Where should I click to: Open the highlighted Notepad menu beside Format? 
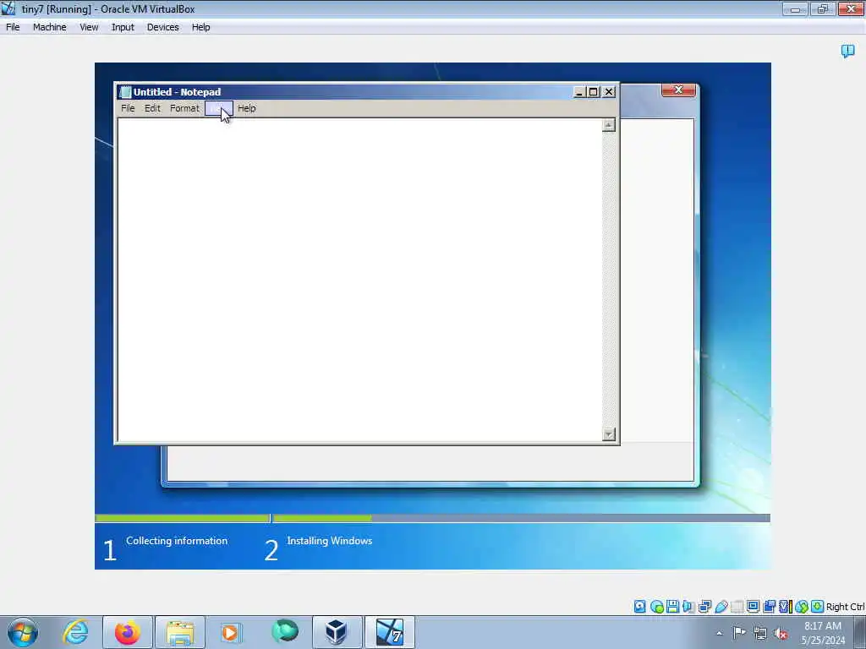pos(219,108)
